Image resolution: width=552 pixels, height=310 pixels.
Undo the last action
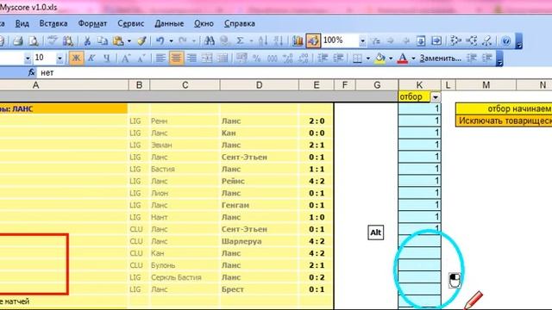pos(160,41)
